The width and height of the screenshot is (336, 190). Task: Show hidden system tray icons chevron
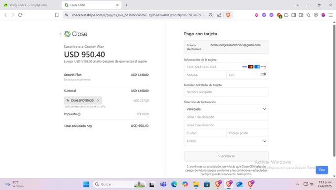[x=298, y=184]
